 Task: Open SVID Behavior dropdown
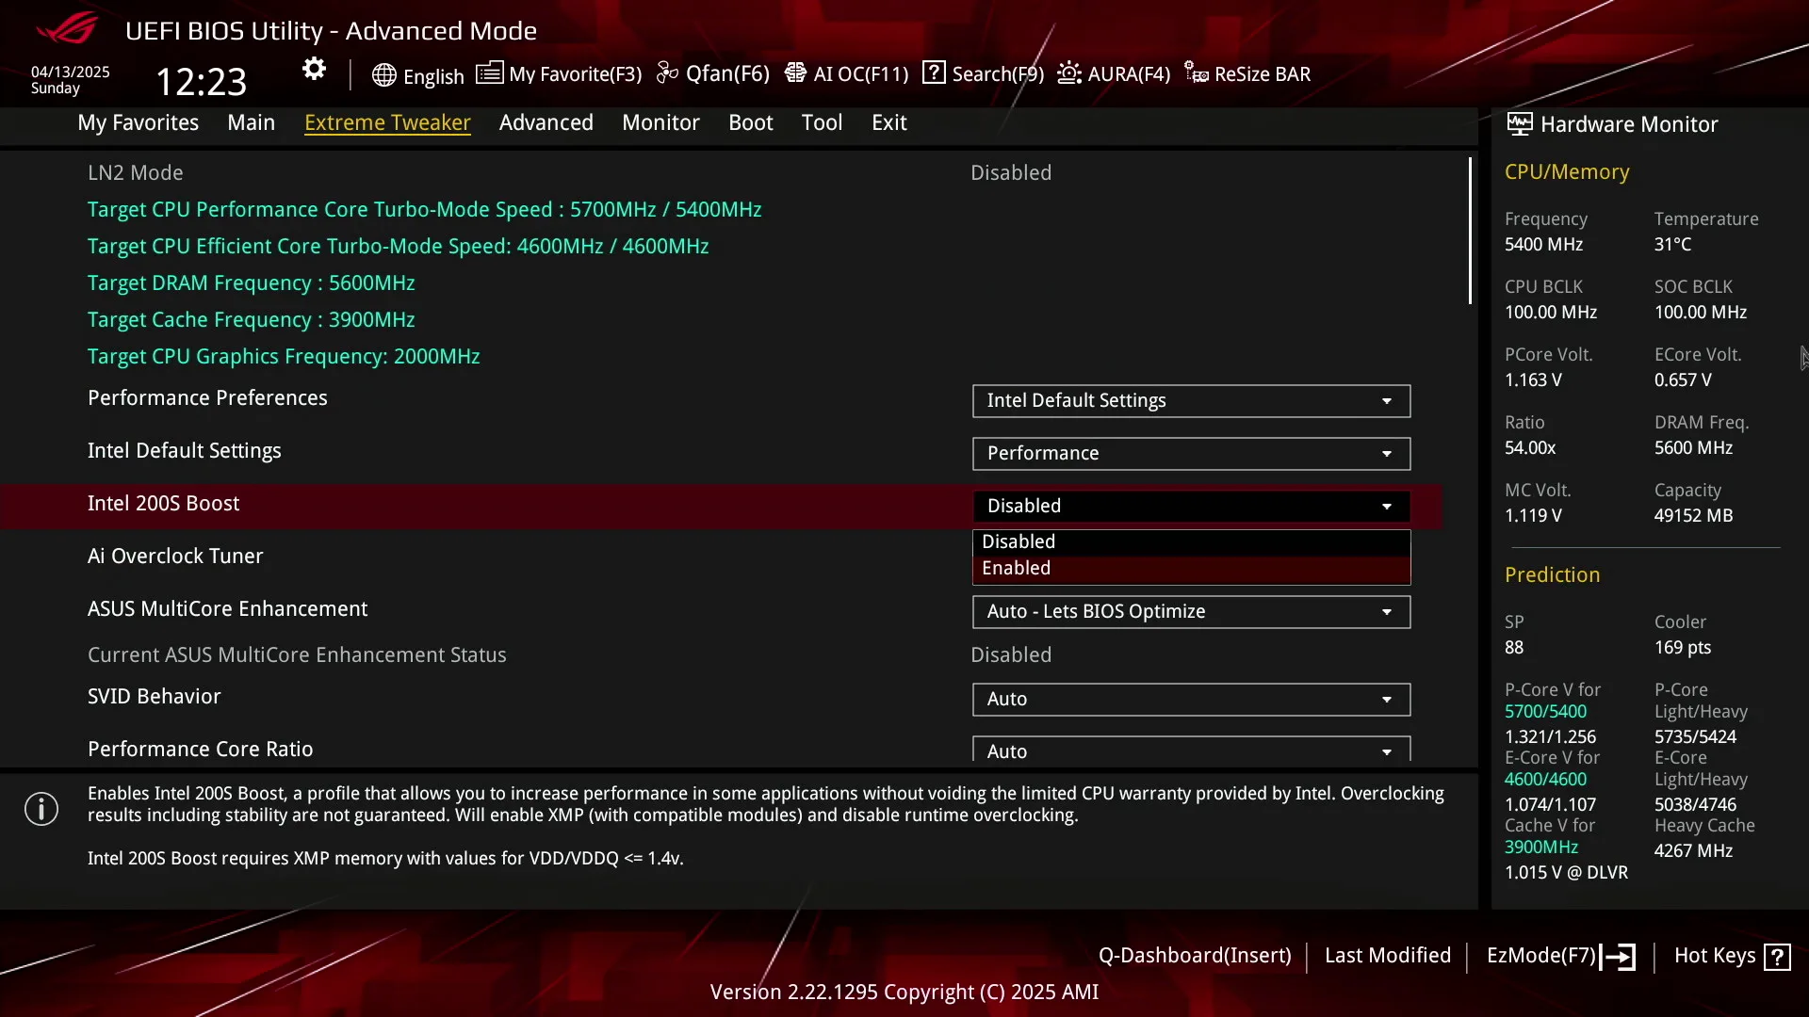[1191, 699]
